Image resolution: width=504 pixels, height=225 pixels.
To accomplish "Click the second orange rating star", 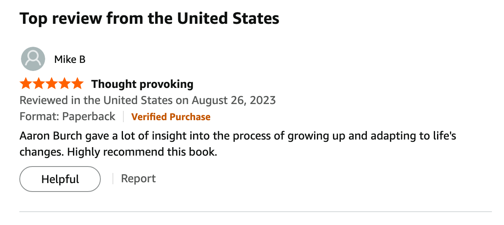I will click(39, 84).
